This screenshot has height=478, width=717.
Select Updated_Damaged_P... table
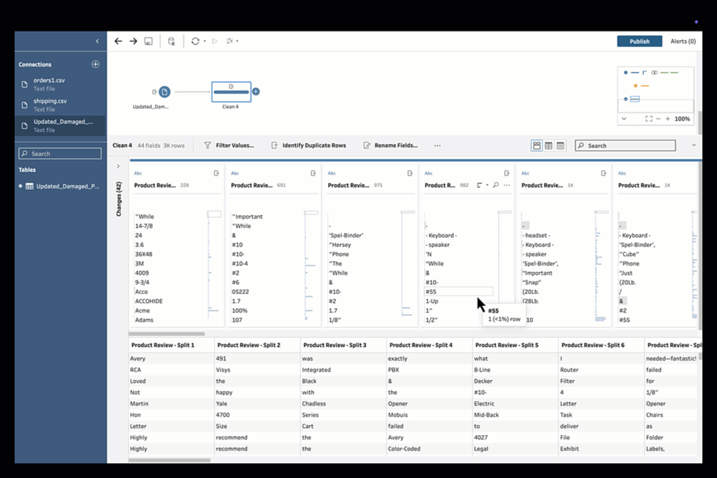[60, 186]
